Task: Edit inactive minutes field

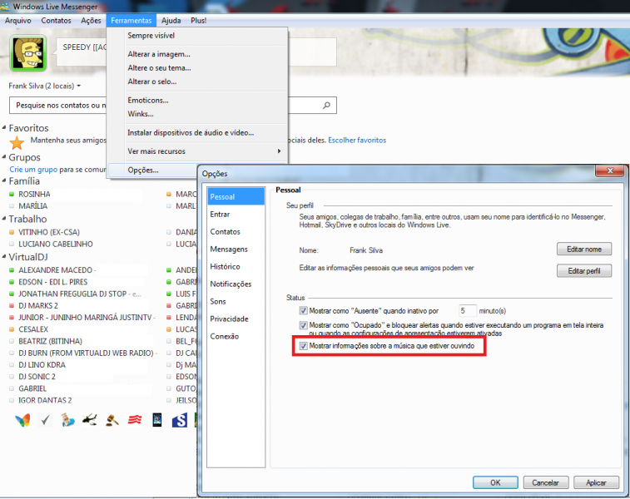Action: (x=467, y=311)
